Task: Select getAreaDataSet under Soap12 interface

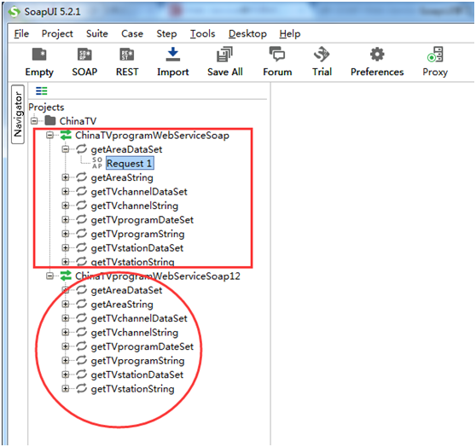Action: tap(126, 290)
